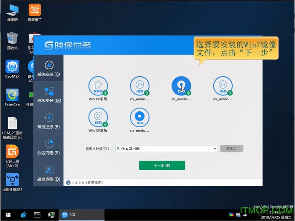This screenshot has height=221, width=295.
Task: Click the 浏览 browse button
Action: click(232, 149)
